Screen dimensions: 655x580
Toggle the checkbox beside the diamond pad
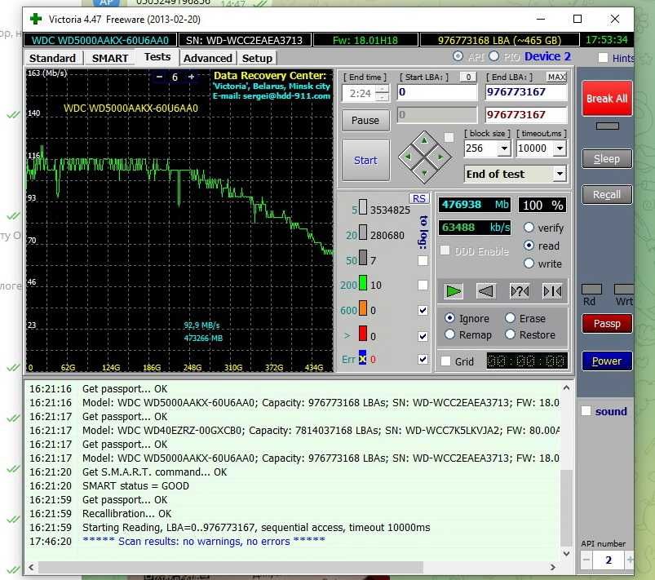[449, 138]
